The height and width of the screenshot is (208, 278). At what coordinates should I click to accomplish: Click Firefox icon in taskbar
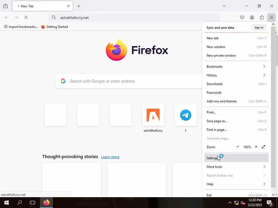(46, 203)
